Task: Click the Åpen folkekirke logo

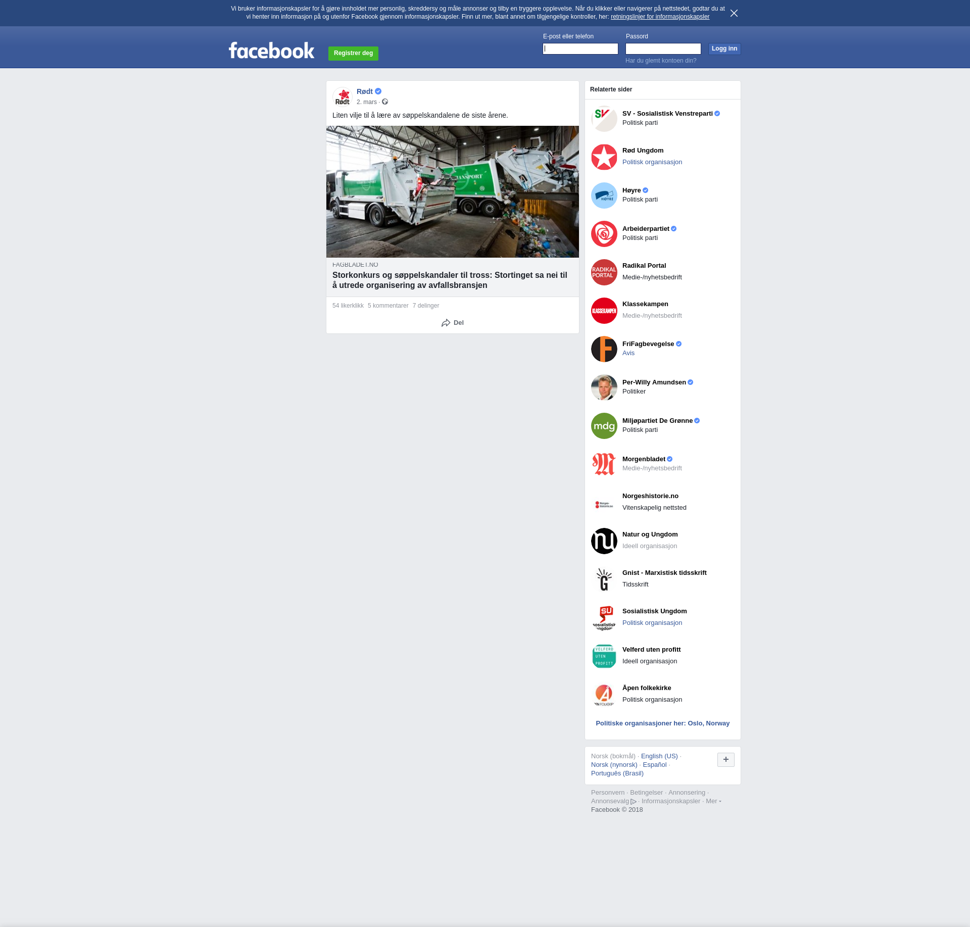Action: pyautogui.click(x=604, y=695)
